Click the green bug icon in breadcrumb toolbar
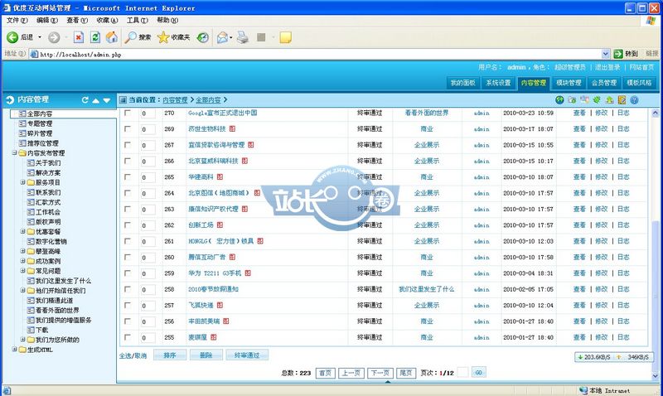 point(597,100)
